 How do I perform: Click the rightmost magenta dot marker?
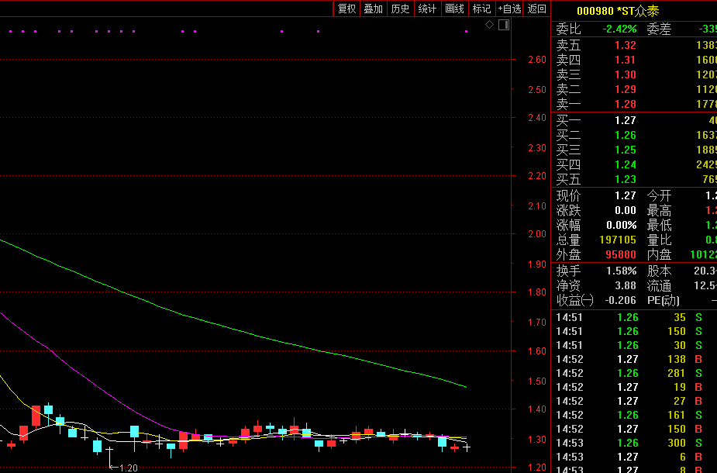click(x=466, y=32)
